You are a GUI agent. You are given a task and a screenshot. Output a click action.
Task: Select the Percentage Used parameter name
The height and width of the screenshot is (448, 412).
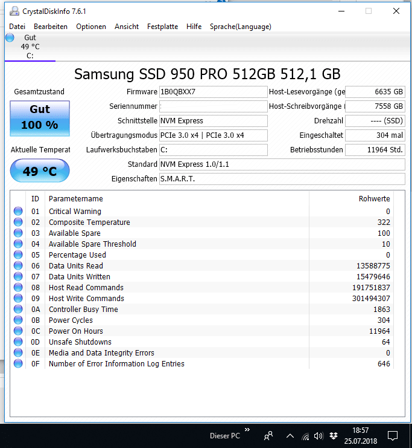point(77,255)
